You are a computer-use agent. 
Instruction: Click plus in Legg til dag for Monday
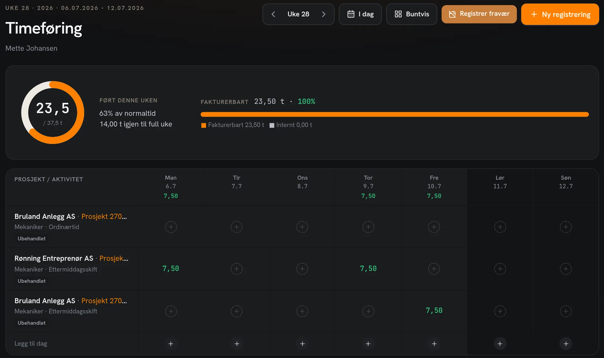pos(171,344)
